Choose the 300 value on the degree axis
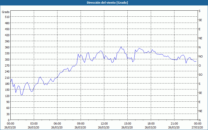 click(8, 60)
